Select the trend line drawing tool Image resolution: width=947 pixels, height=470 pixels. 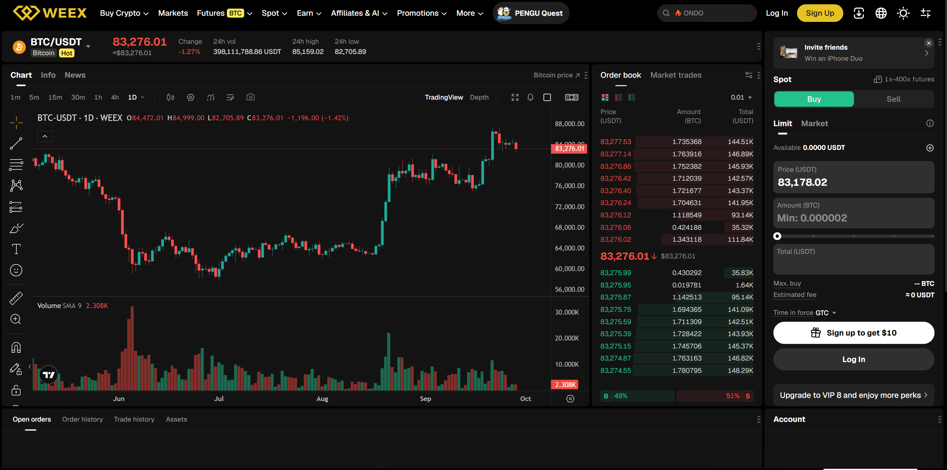[16, 144]
